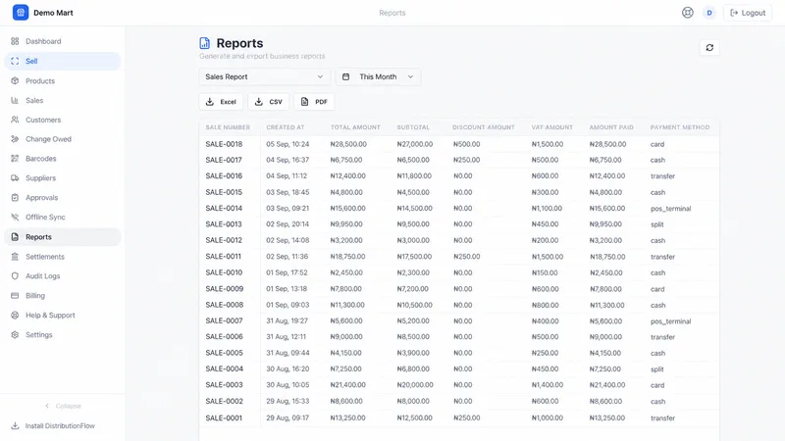
Task: Click the total amount ₦28,500.00 cell
Action: 348,144
